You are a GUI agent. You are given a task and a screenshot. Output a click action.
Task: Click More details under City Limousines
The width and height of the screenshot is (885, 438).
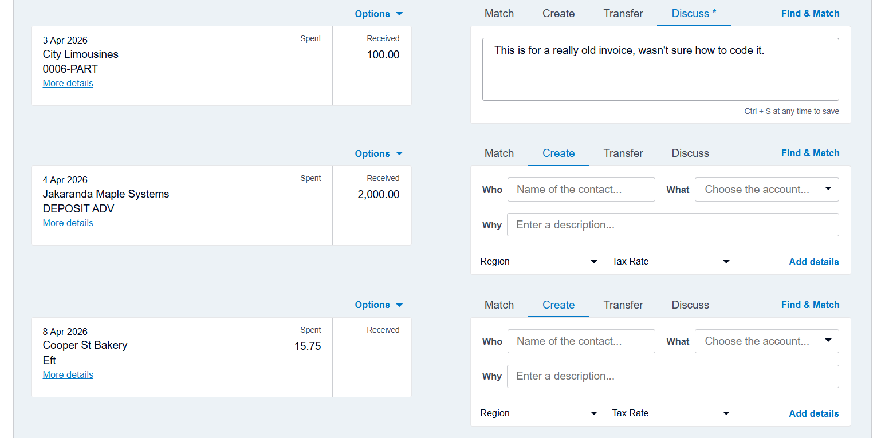point(68,84)
